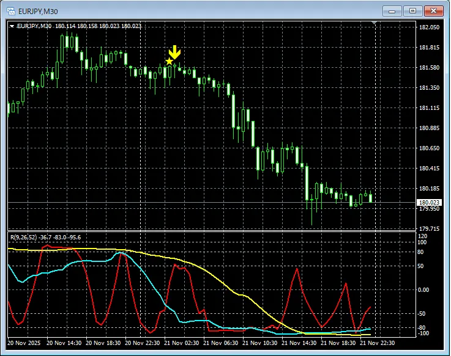Click the 179.715 price scale label
451x356 pixels.
(x=429, y=229)
